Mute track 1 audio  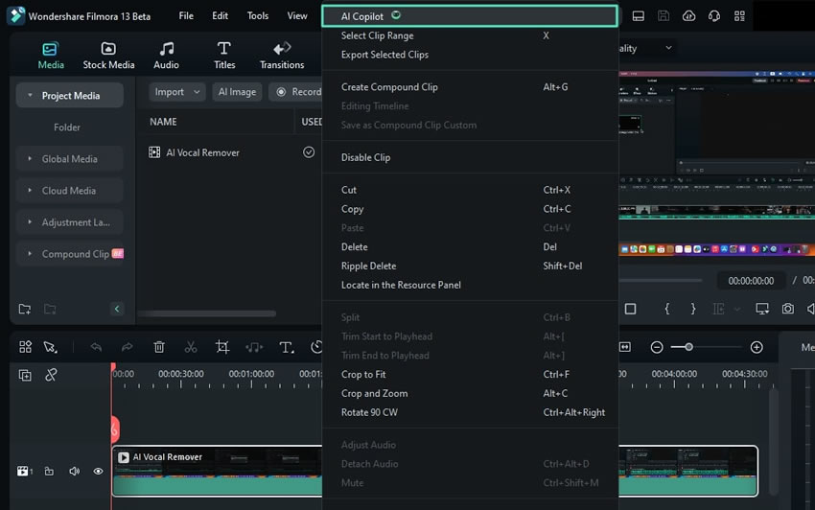(75, 471)
